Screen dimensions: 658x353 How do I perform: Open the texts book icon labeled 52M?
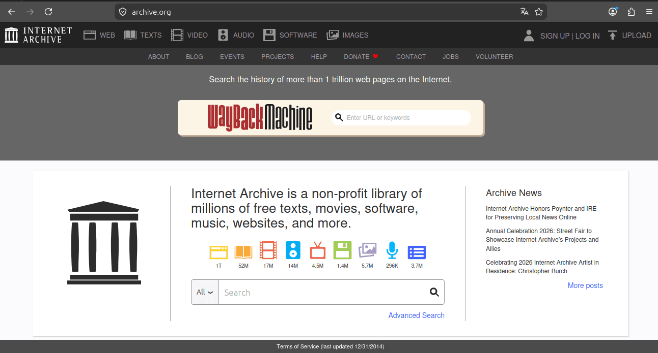[243, 252]
